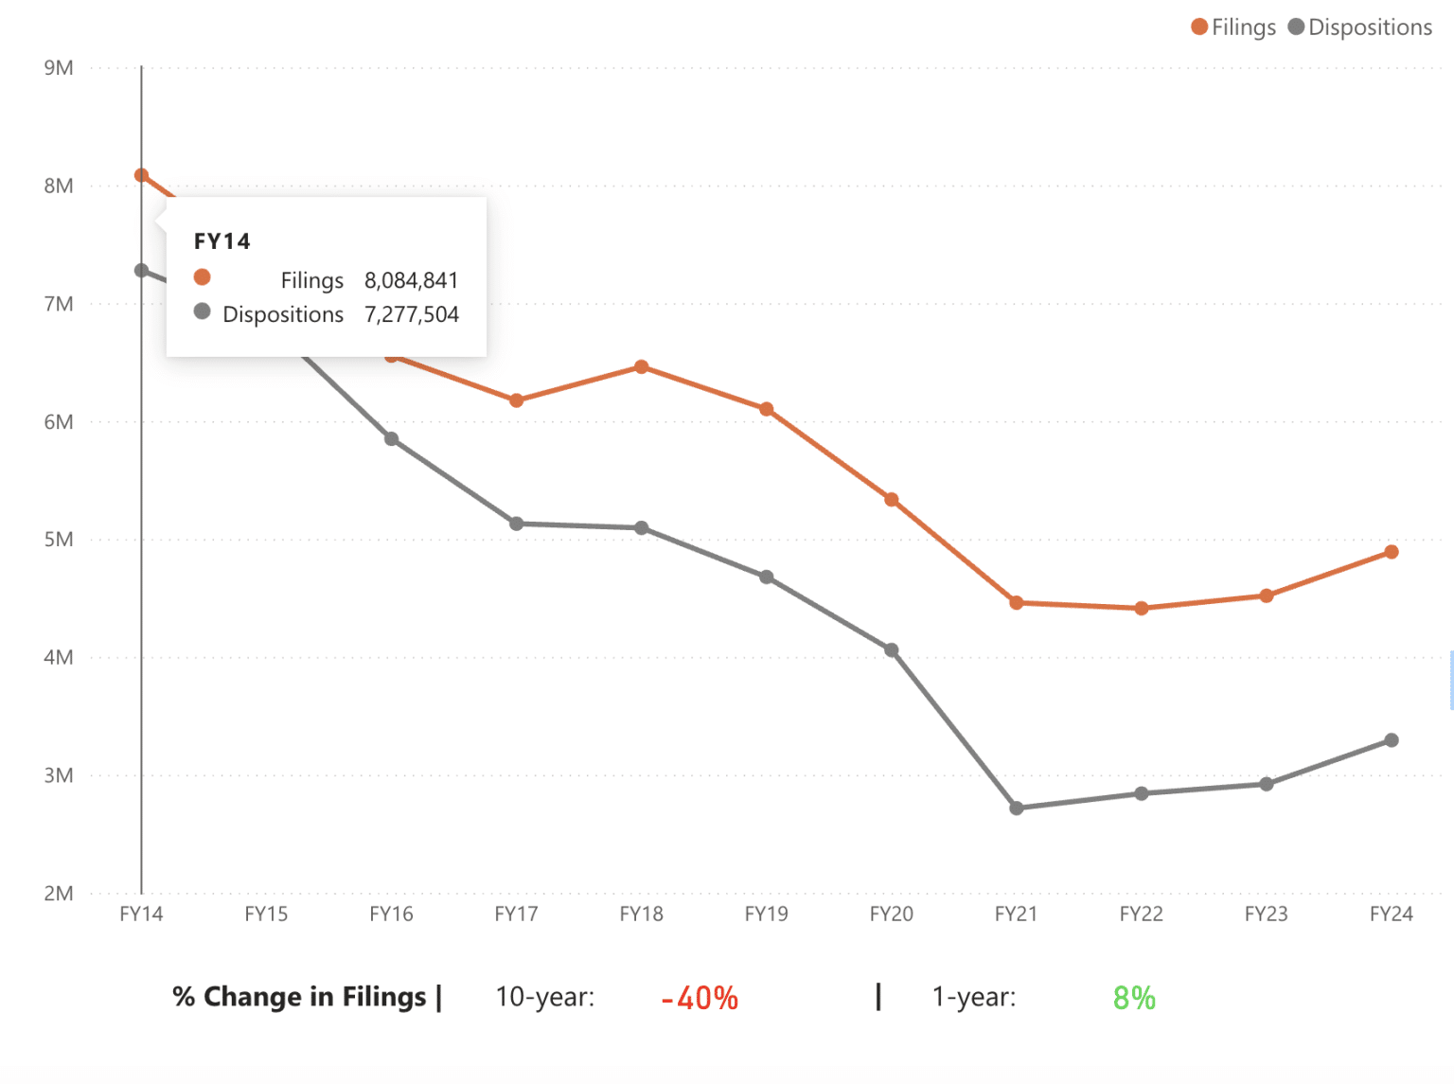
Task: Click the orange Filings dot in the tooltip
Action: [x=202, y=277]
